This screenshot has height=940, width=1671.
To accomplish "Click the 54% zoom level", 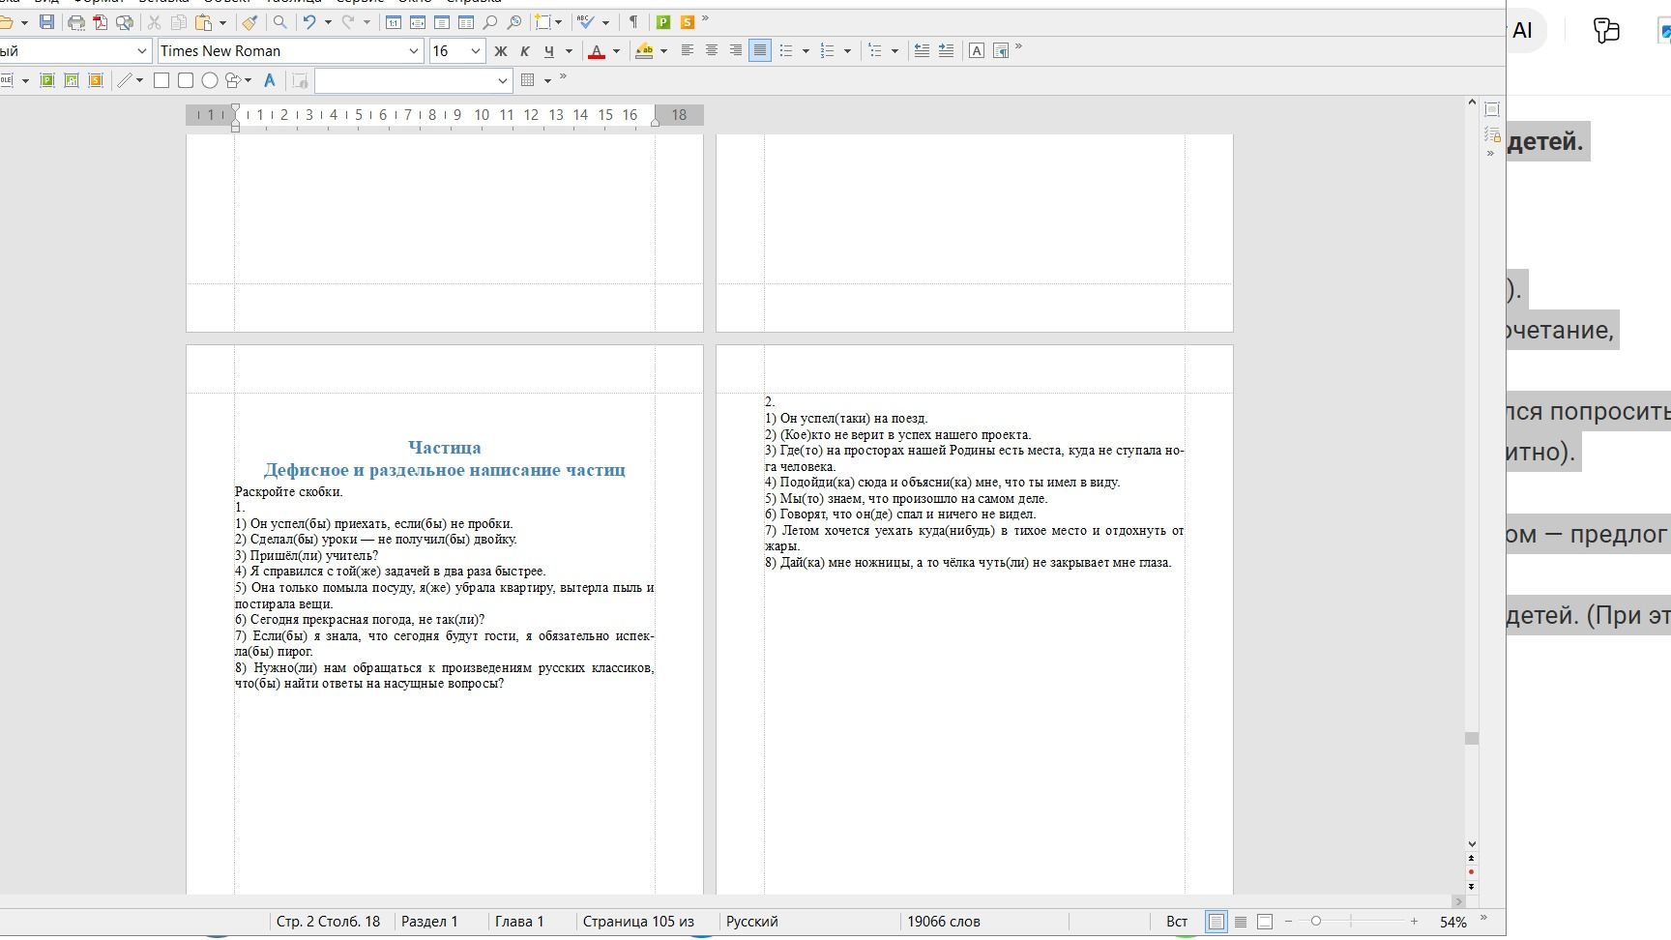I will click(1453, 922).
